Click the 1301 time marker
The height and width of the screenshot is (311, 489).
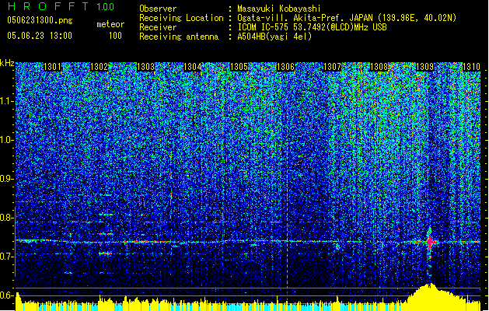tap(52, 67)
